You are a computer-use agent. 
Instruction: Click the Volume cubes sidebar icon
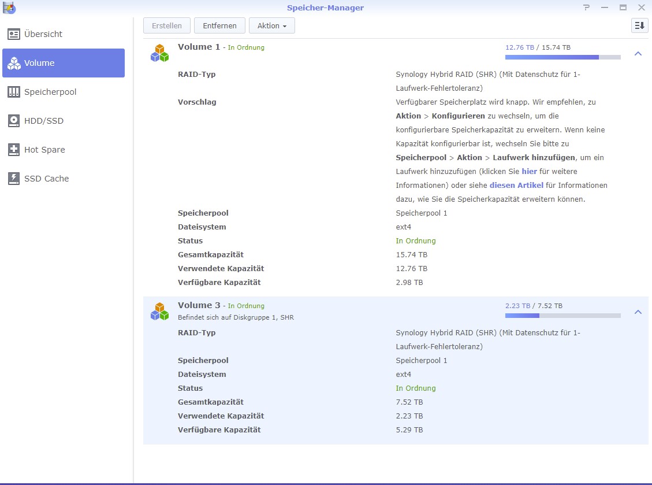(x=14, y=63)
